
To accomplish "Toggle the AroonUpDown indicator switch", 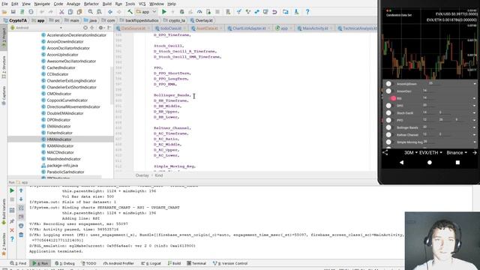I will click(x=388, y=83).
